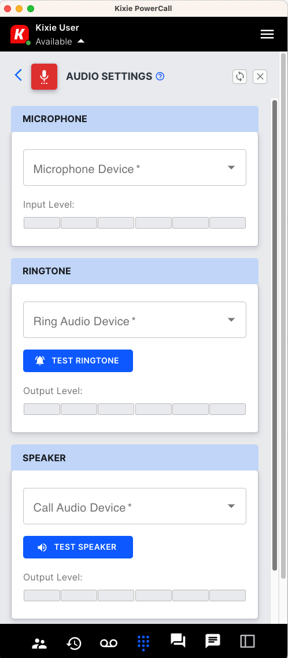Open conversations chat bubbles icon
The height and width of the screenshot is (658, 288).
coord(178,641)
